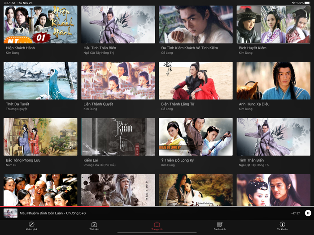The image size is (314, 235).
Task: Click the title text Hậu Tinh Thần Biến
Action: point(100,48)
